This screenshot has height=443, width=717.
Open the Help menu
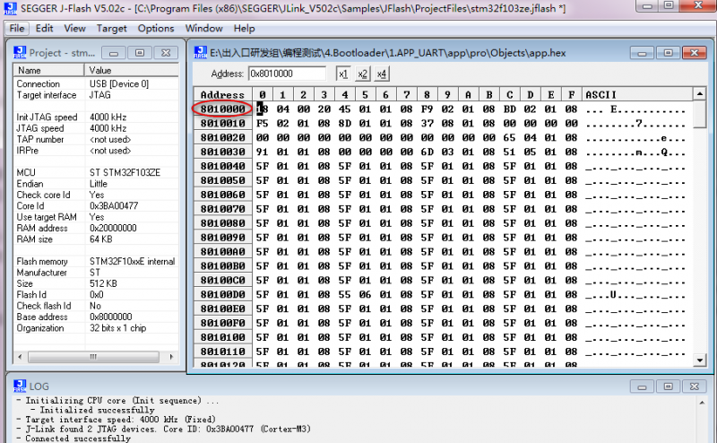244,29
